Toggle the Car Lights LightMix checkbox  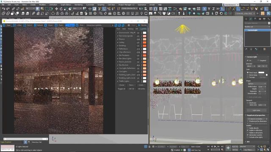118,71
